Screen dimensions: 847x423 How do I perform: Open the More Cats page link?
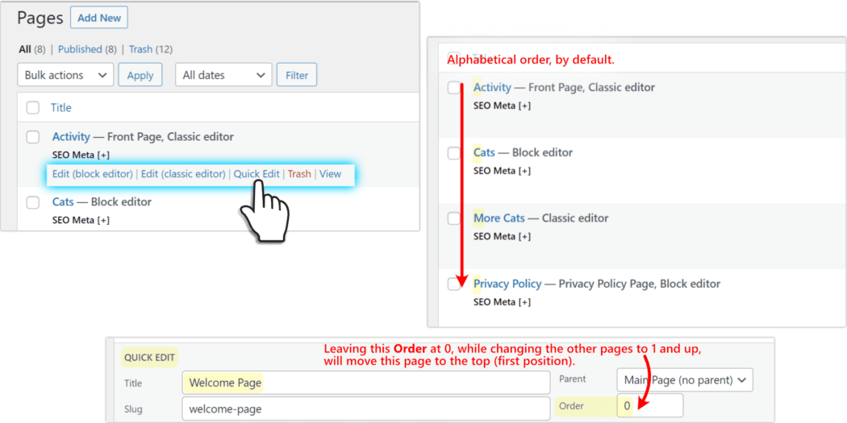coord(499,218)
